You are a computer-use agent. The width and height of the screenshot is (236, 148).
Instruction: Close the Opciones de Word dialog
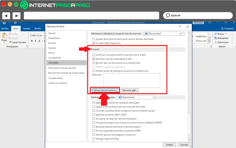(188, 26)
